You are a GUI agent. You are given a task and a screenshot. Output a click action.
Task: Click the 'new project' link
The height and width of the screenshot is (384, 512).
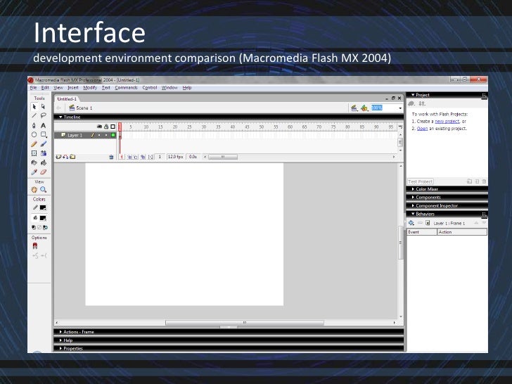coord(447,121)
